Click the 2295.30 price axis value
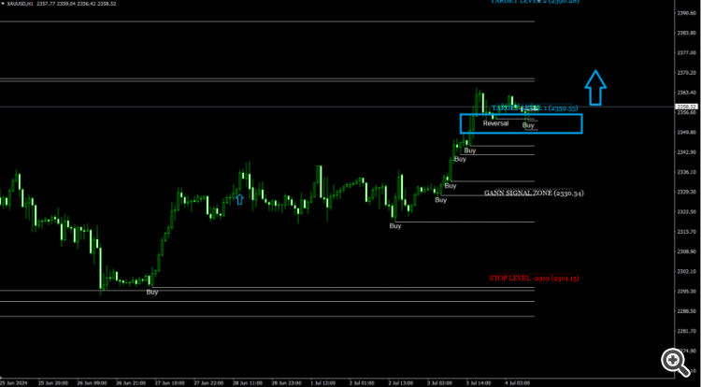The image size is (701, 387). (686, 291)
